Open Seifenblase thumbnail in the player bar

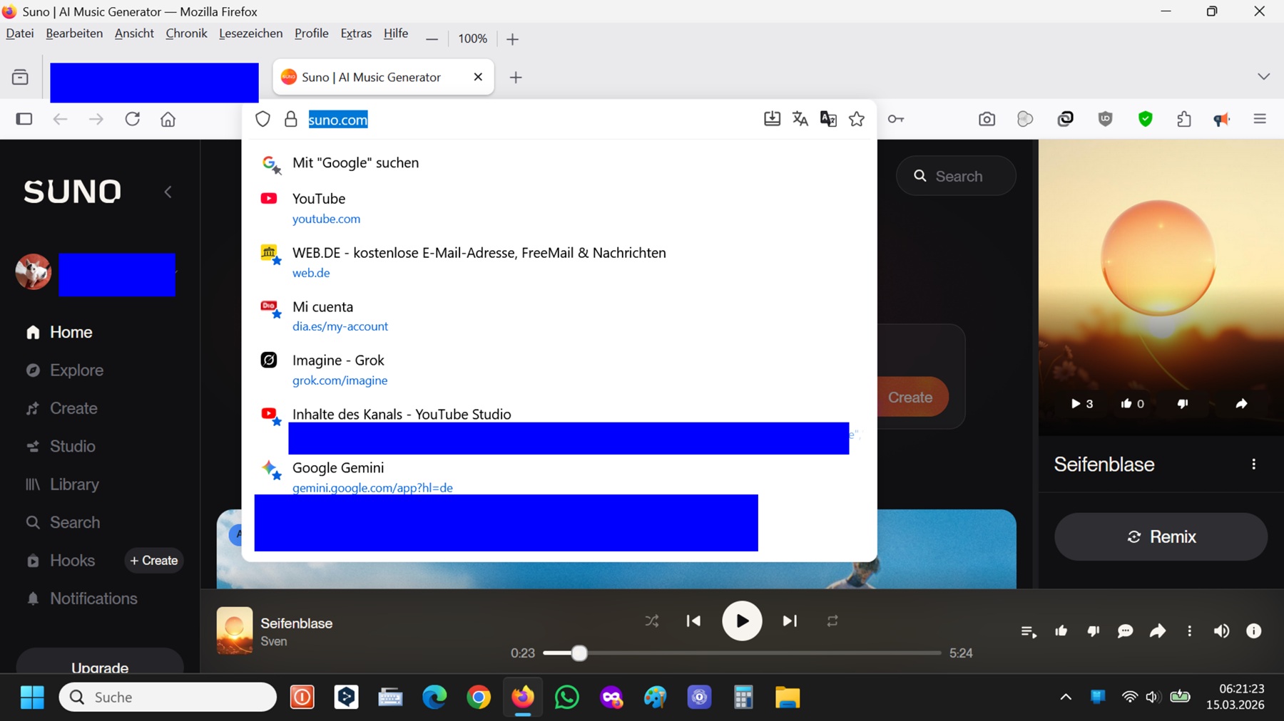(235, 631)
